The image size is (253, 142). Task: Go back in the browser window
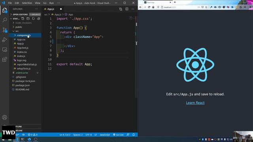[141, 7]
